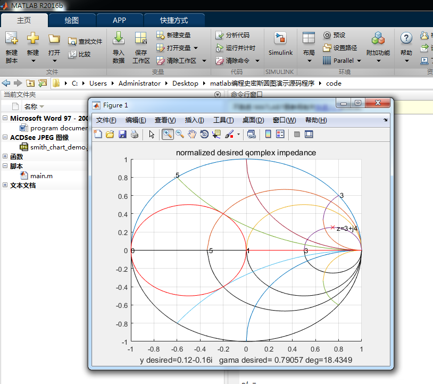Image resolution: width=433 pixels, height=384 pixels.
Task: Click Hide Plot Tools icon
Action: (297, 135)
